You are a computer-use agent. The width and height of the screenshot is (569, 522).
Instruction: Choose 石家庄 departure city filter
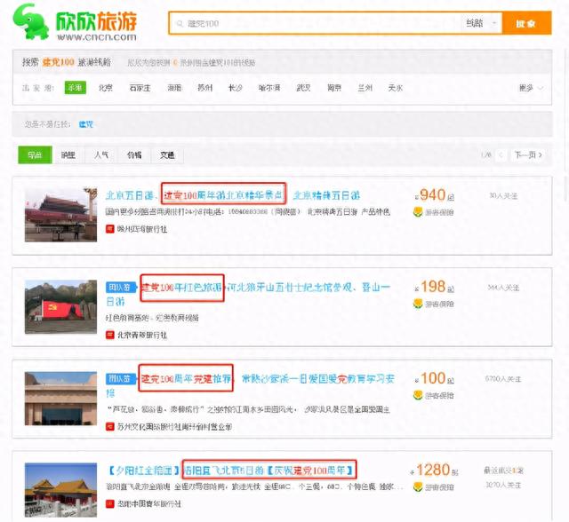[140, 88]
